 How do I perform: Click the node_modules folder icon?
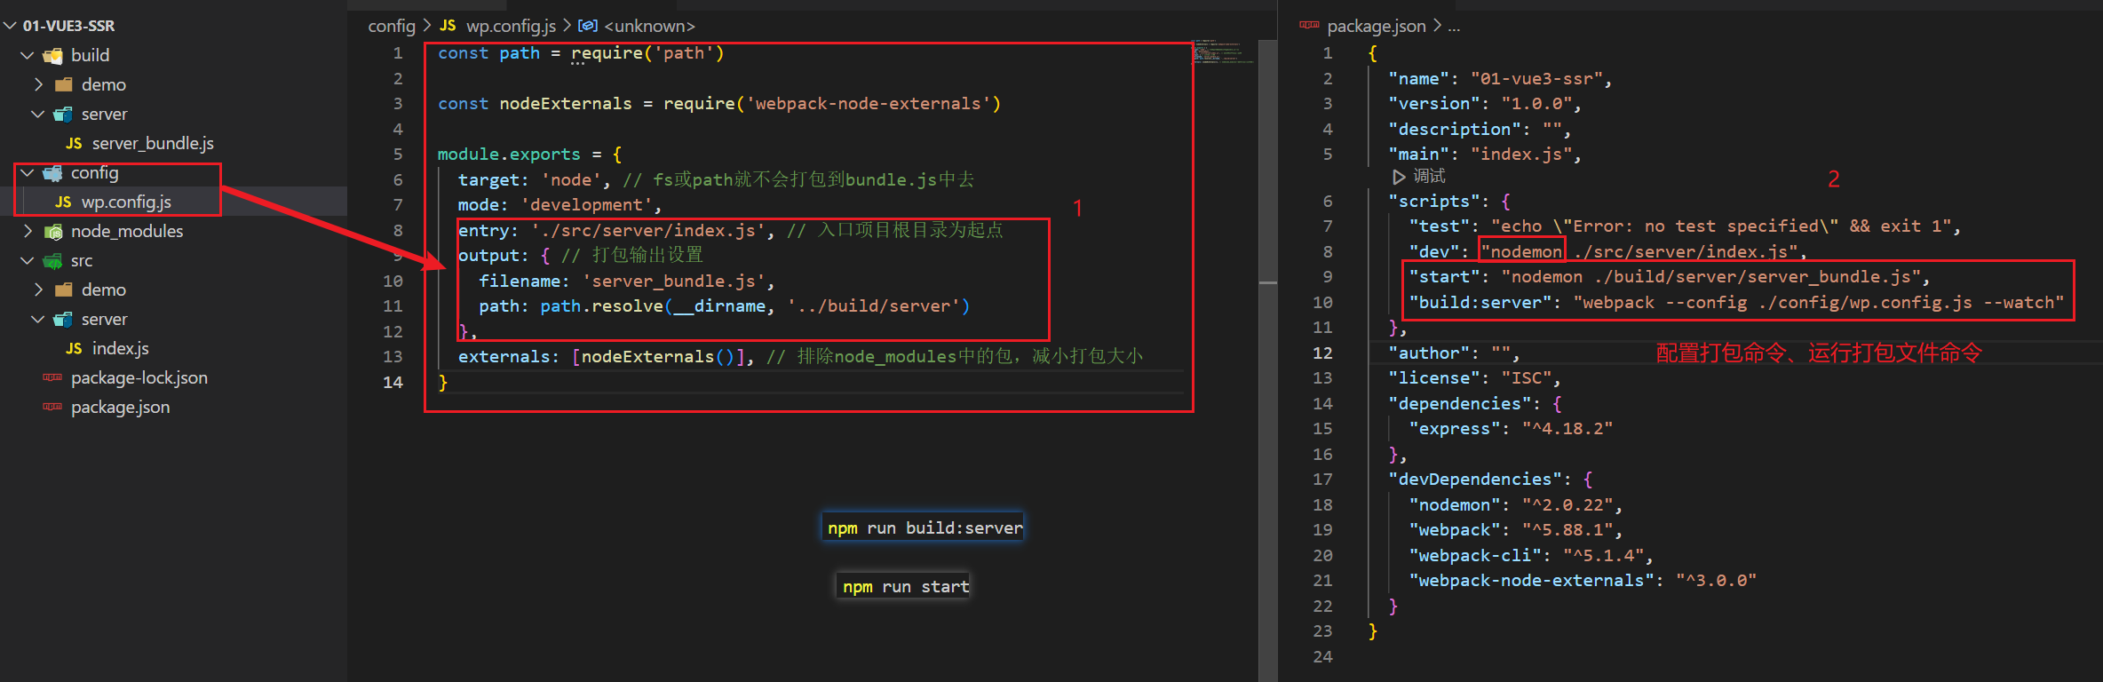pos(53,232)
